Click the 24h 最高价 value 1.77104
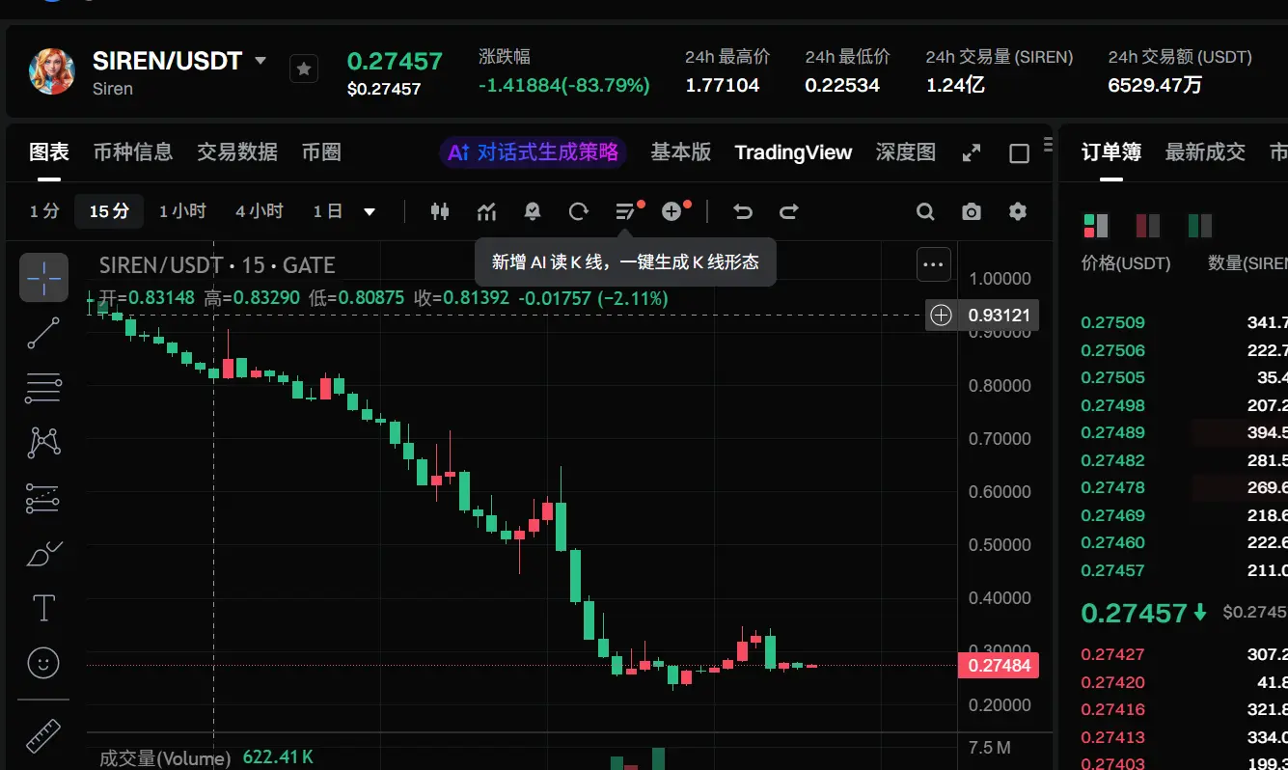The height and width of the screenshot is (770, 1288). [723, 85]
